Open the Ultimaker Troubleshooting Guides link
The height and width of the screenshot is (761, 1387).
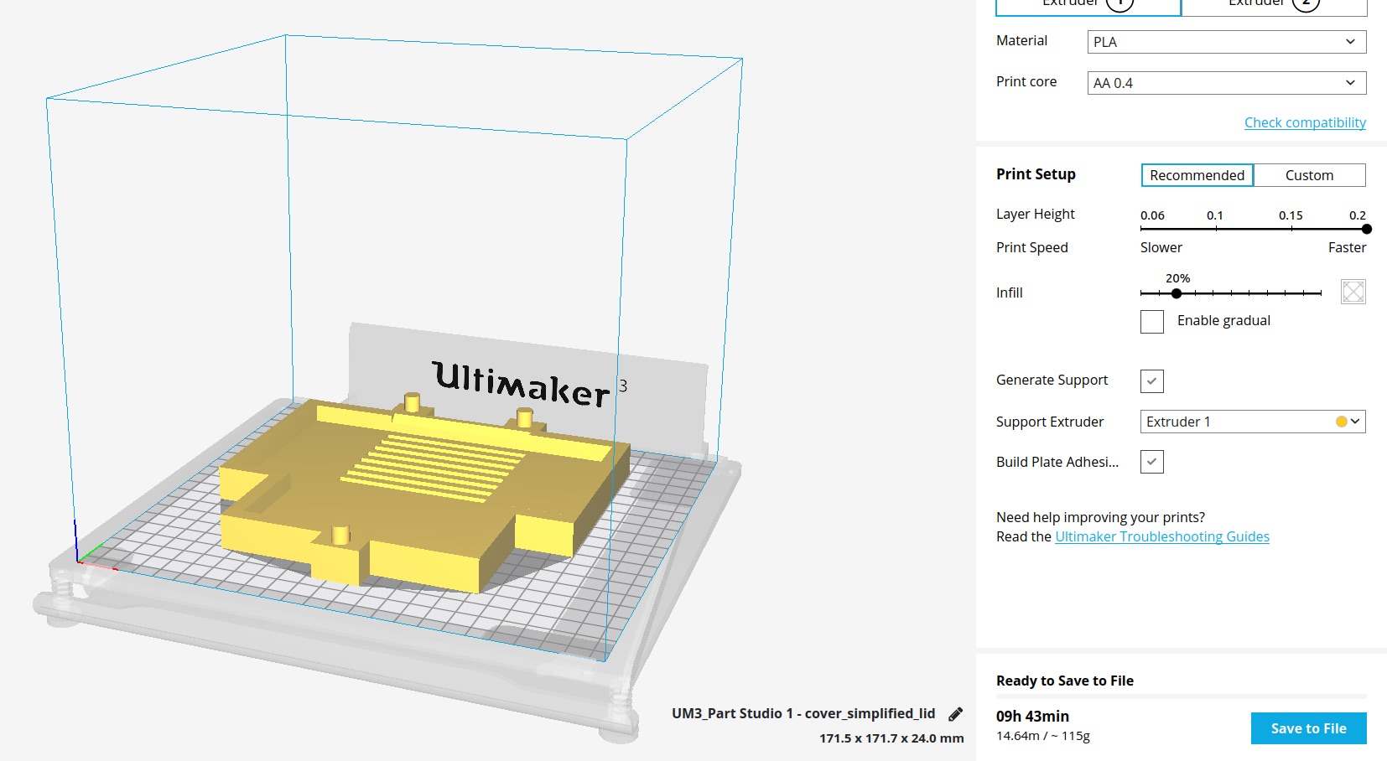(1162, 536)
